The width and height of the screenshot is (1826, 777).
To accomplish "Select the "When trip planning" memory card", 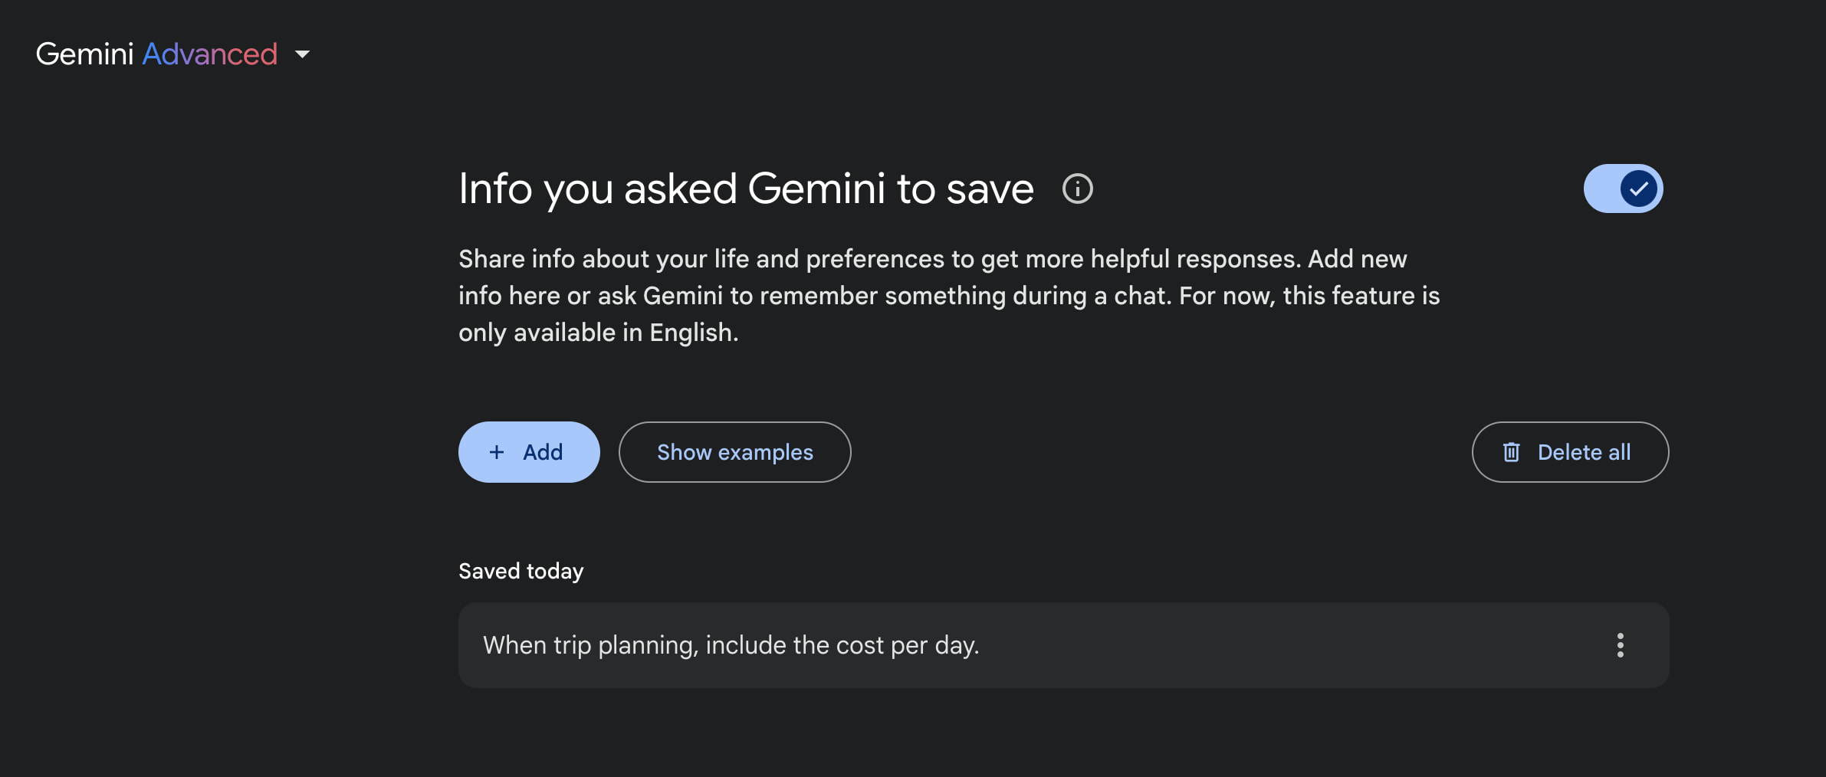I will 920,645.
